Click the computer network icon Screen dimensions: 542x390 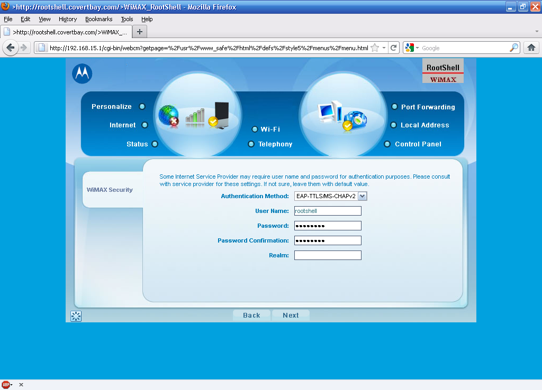[x=330, y=112]
